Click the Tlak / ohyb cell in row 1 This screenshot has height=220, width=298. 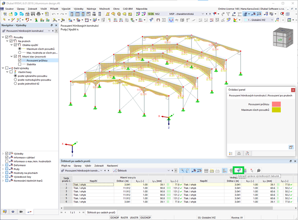[x=93, y=184]
